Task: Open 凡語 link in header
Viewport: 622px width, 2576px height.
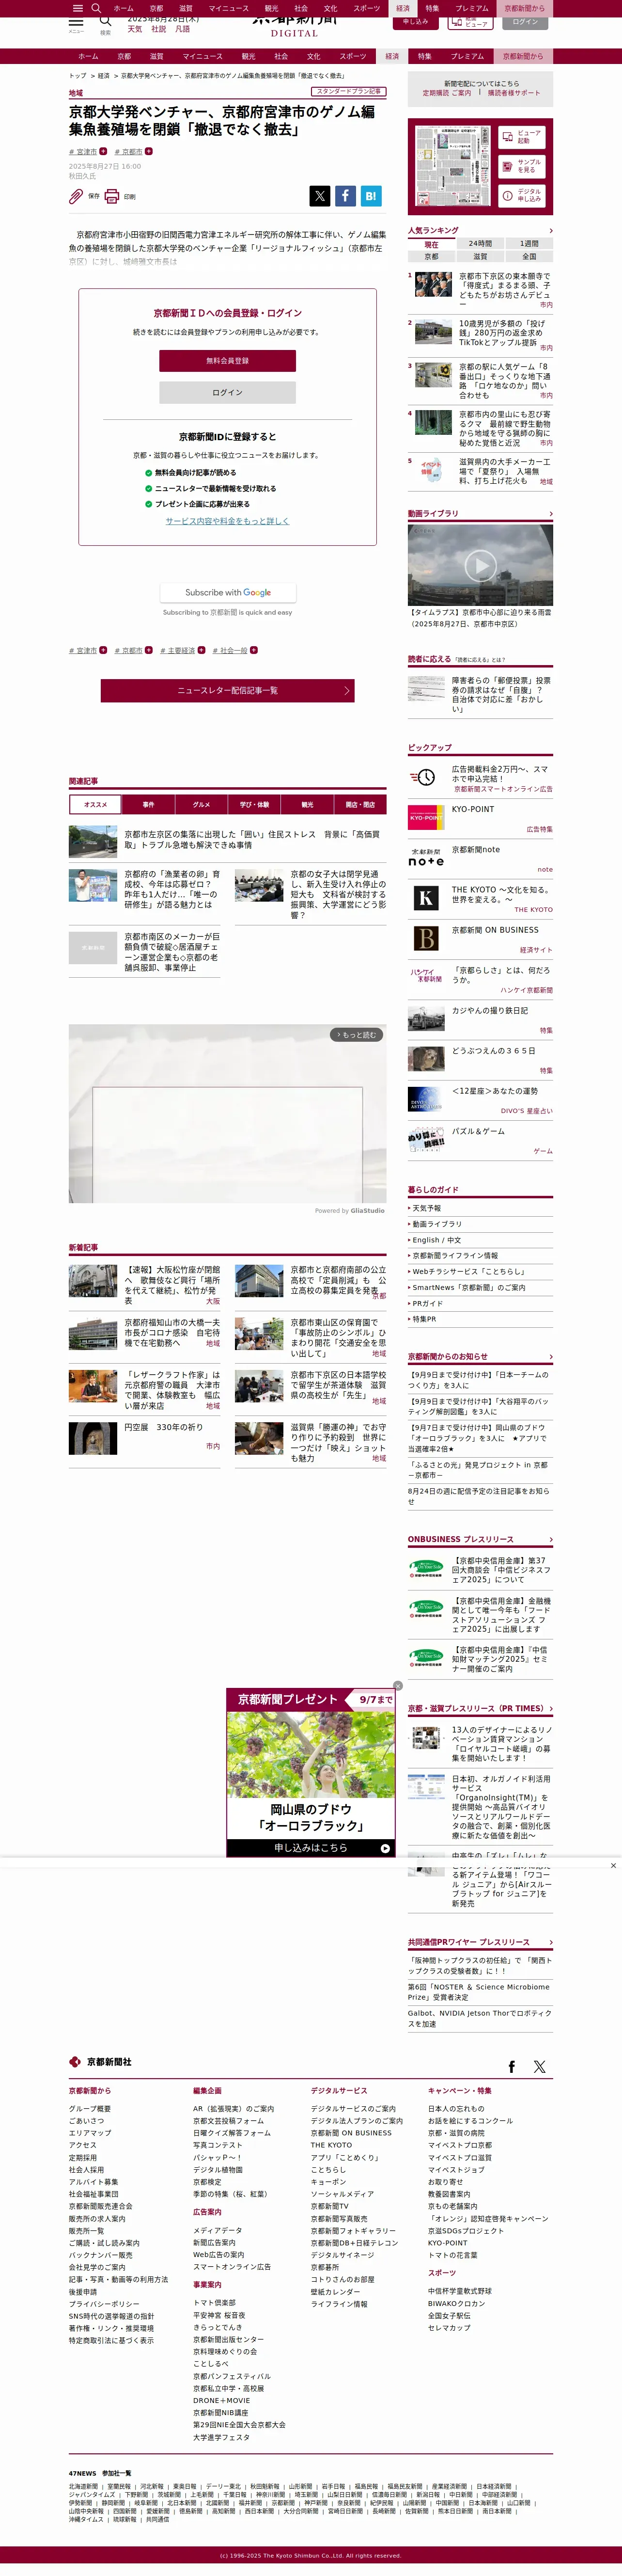Action: (x=182, y=29)
